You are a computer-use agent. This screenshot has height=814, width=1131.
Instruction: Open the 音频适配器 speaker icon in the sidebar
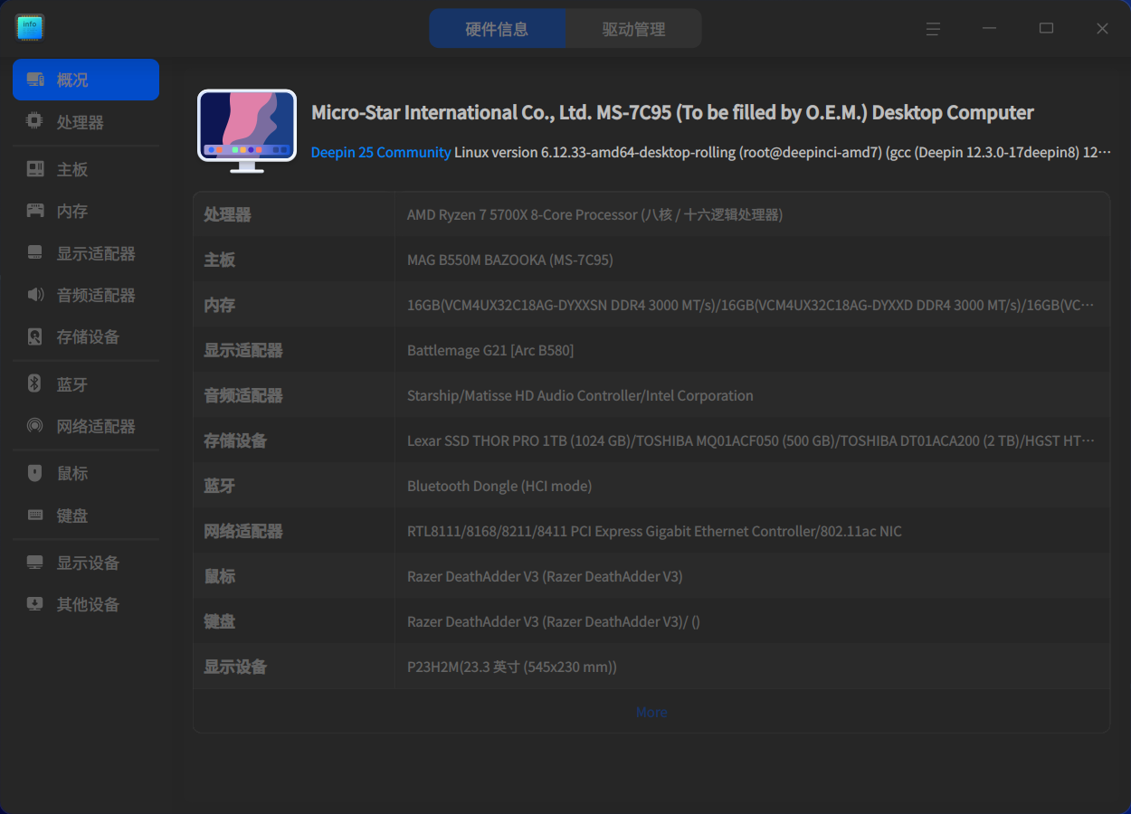point(35,295)
